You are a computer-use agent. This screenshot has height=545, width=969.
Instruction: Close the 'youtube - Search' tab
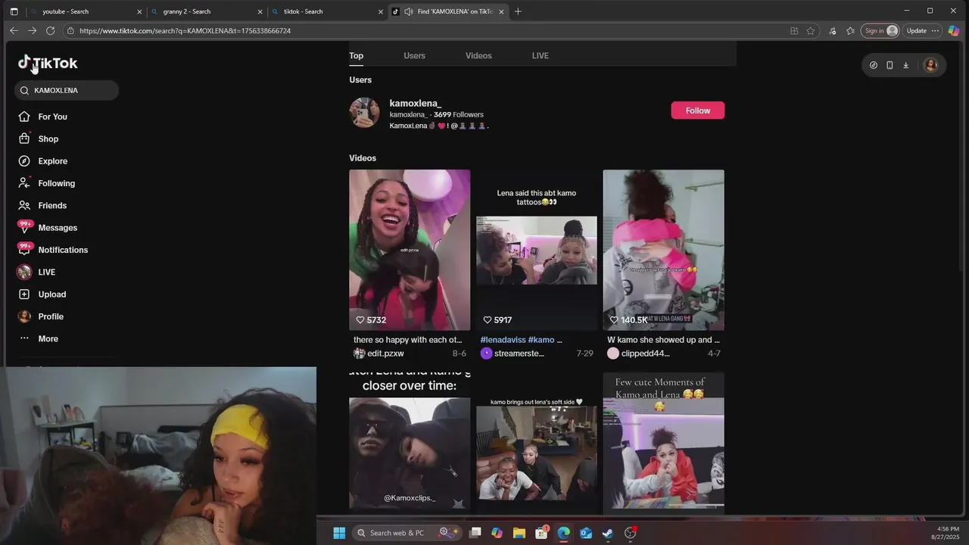click(x=139, y=11)
